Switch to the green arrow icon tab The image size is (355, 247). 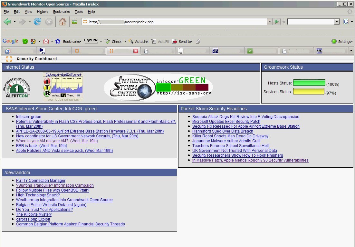(x=262, y=51)
